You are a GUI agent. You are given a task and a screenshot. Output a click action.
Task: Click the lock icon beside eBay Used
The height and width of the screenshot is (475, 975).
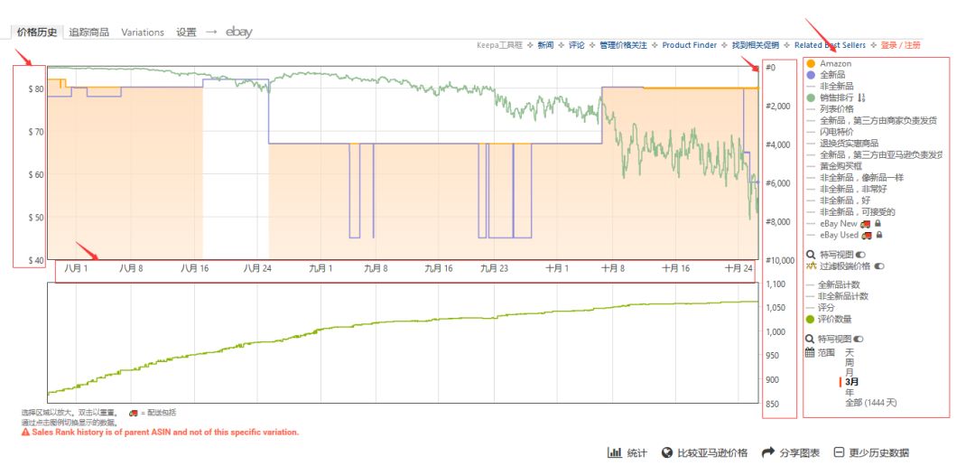(879, 236)
